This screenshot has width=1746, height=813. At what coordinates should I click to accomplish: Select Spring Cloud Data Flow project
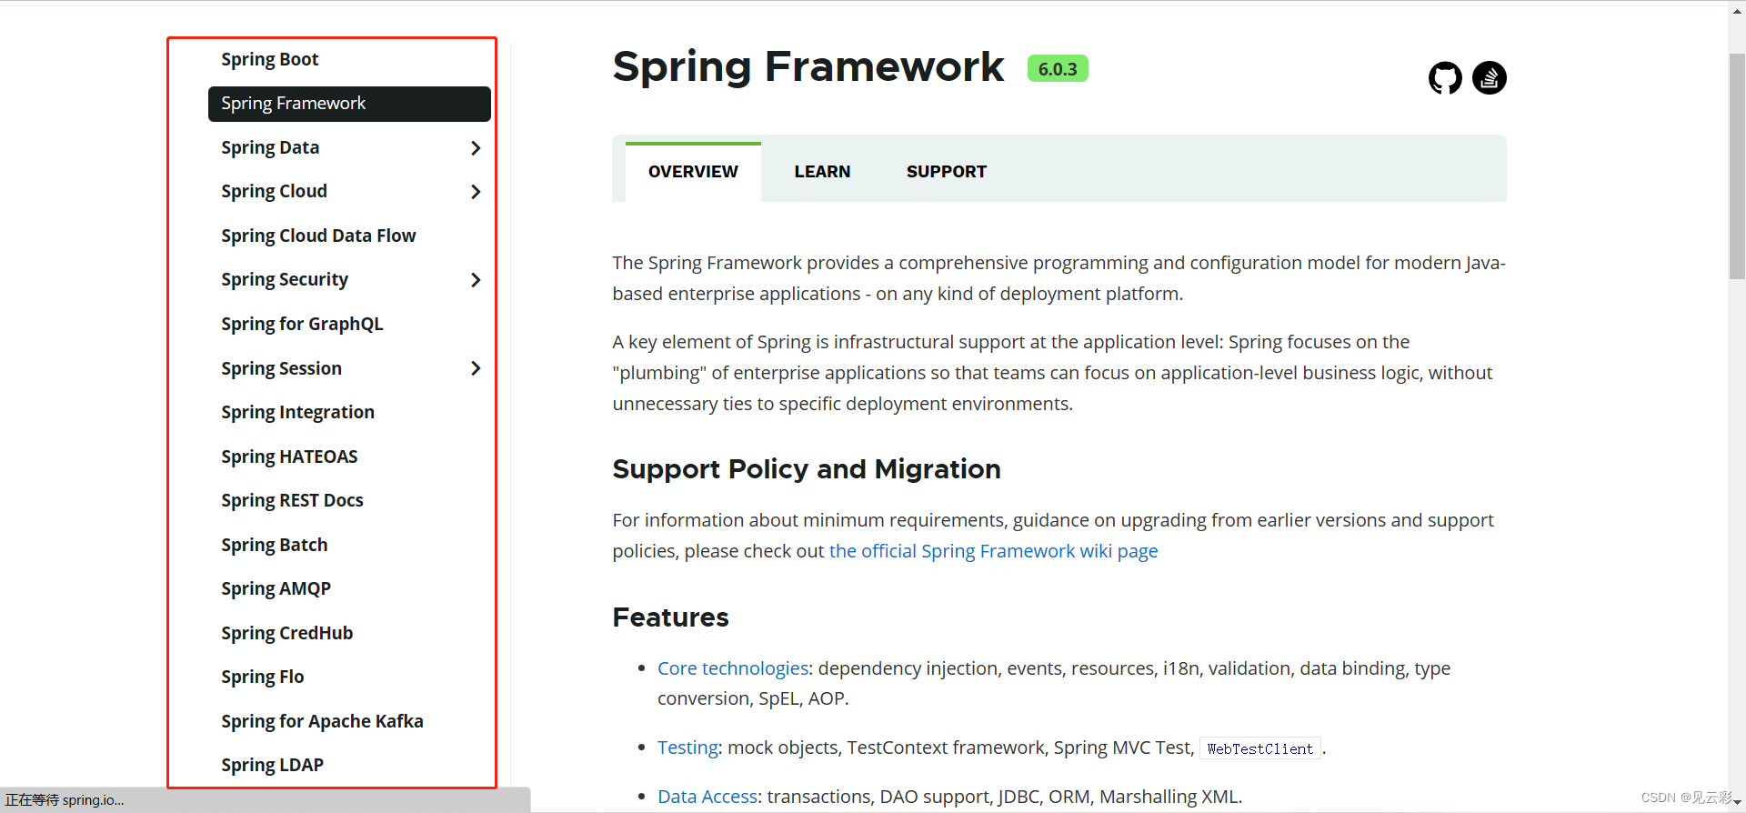pyautogui.click(x=318, y=236)
